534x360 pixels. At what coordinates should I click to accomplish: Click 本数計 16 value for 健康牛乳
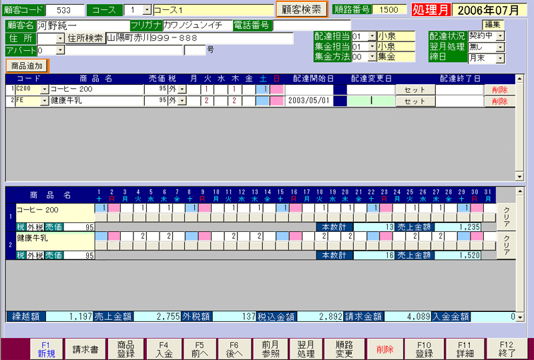pyautogui.click(x=374, y=255)
